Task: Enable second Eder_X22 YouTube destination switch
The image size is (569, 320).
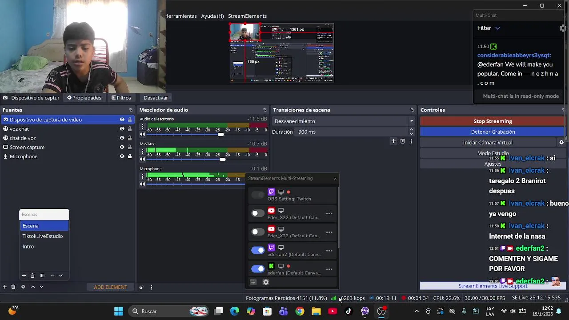Action: click(258, 232)
